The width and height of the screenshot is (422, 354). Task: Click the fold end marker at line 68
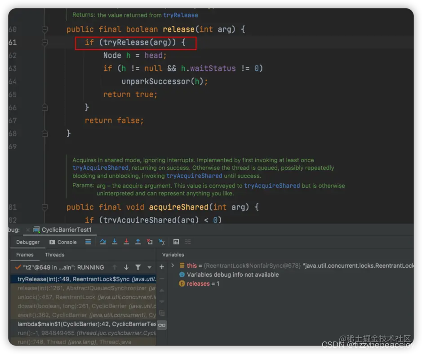pos(44,133)
